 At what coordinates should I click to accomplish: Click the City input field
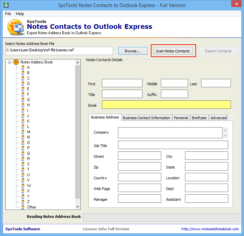tap(207, 155)
